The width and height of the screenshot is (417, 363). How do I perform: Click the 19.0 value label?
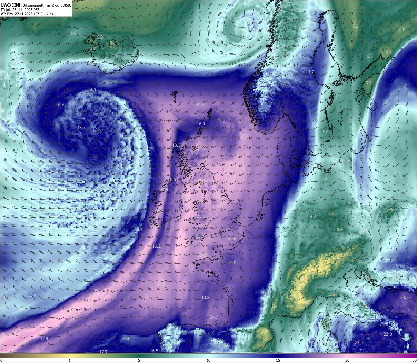tap(232, 263)
